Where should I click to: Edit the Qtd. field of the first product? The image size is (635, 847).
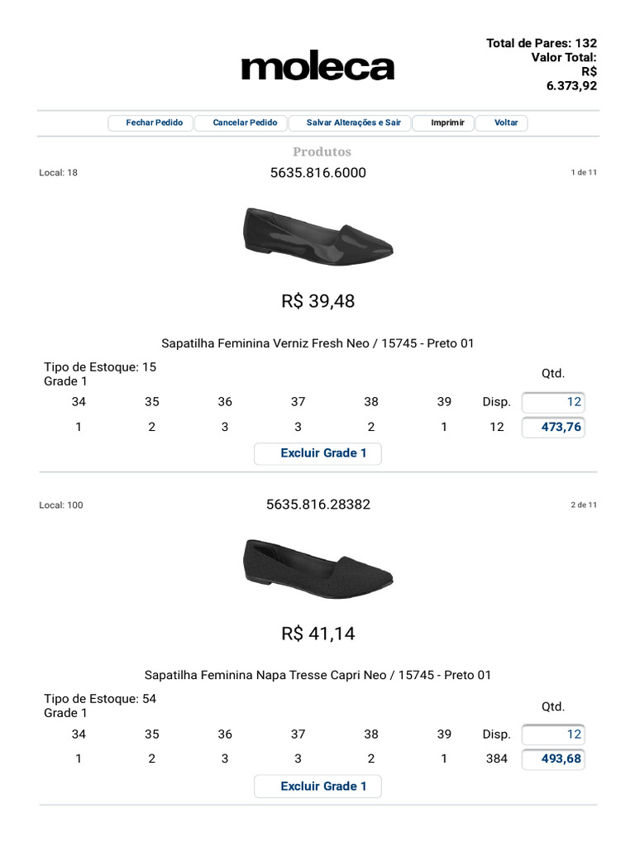[x=553, y=403]
